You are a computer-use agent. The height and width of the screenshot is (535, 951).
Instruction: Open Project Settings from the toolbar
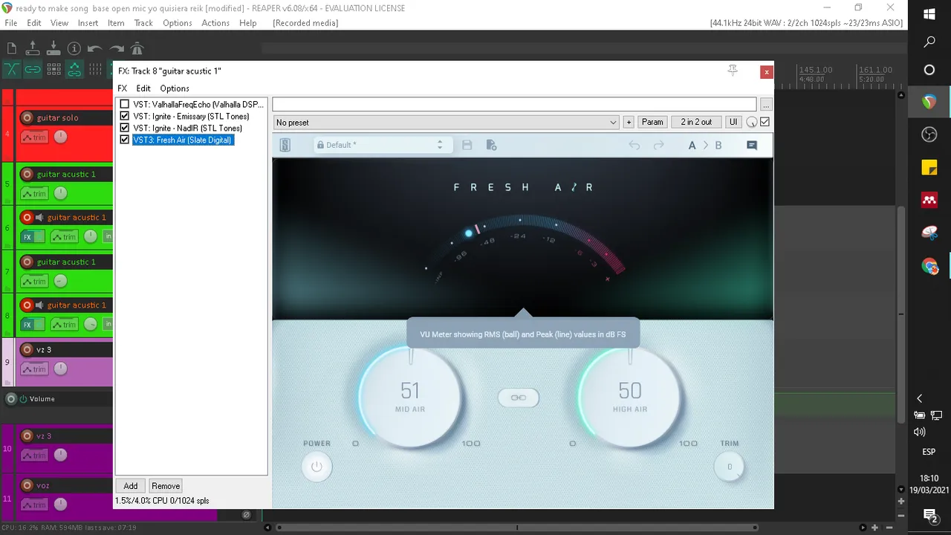pos(74,48)
